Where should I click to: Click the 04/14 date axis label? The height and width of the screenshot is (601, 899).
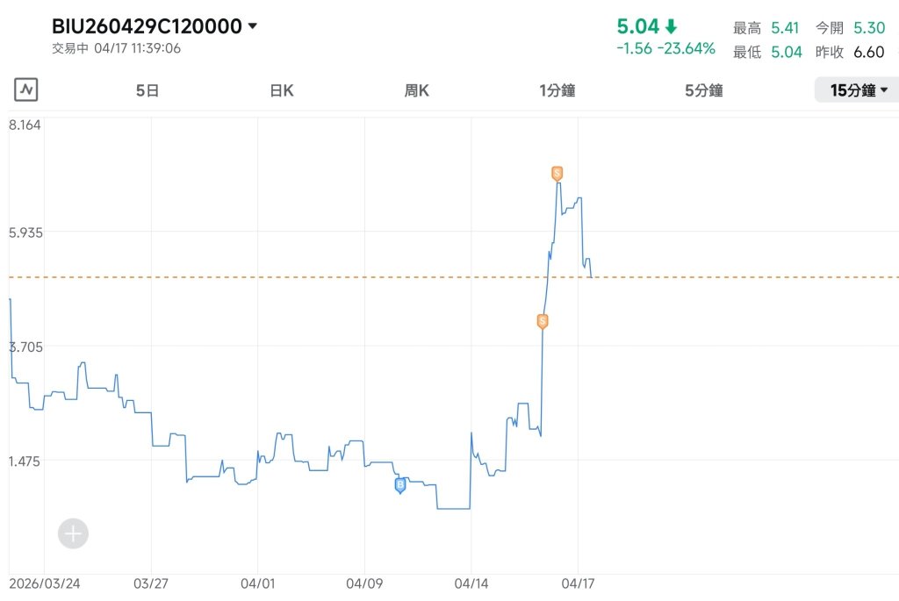click(471, 583)
